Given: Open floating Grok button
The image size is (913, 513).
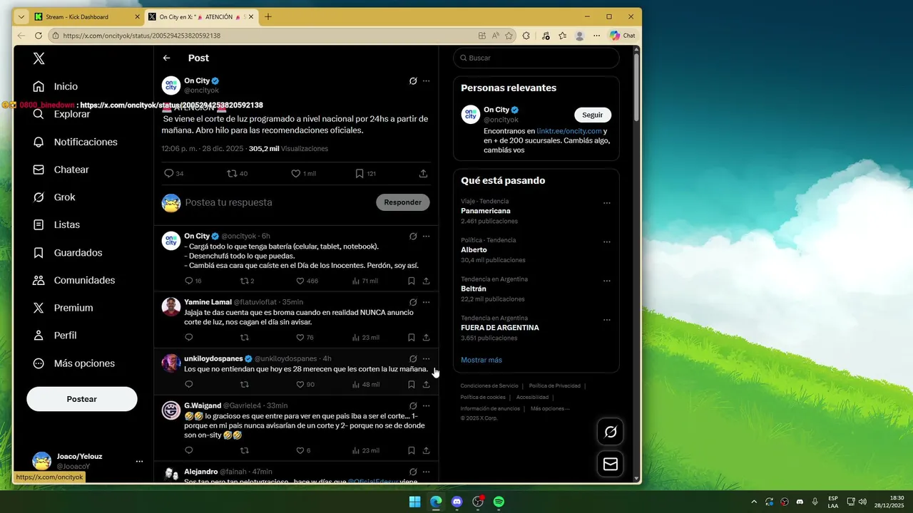Looking at the screenshot, I should [x=611, y=432].
